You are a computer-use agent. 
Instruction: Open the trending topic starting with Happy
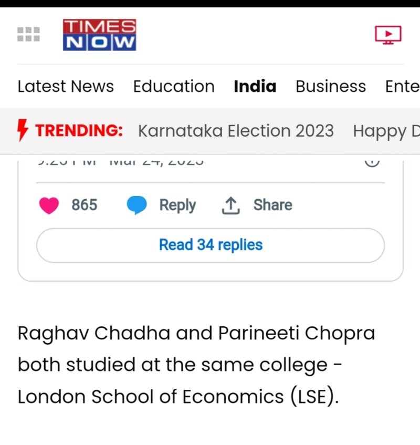pyautogui.click(x=386, y=130)
